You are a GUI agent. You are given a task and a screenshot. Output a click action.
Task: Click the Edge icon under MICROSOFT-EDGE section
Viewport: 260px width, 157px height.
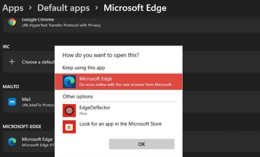coord(12,142)
